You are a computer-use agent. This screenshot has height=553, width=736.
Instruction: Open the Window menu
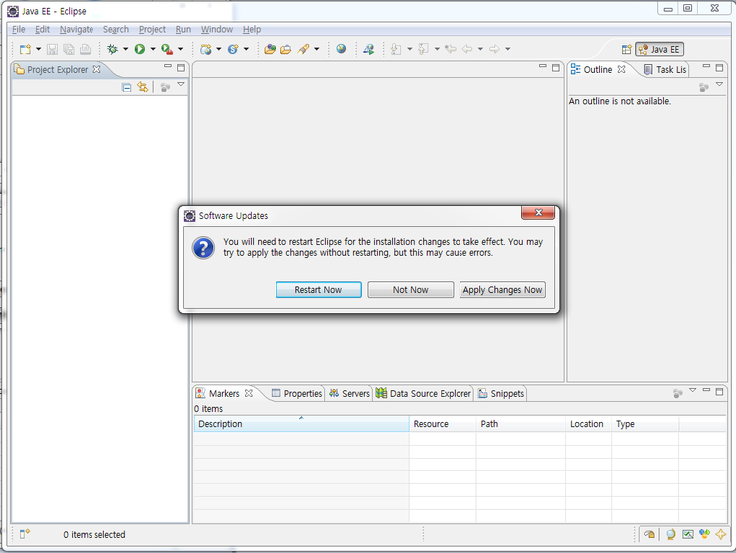[x=217, y=29]
